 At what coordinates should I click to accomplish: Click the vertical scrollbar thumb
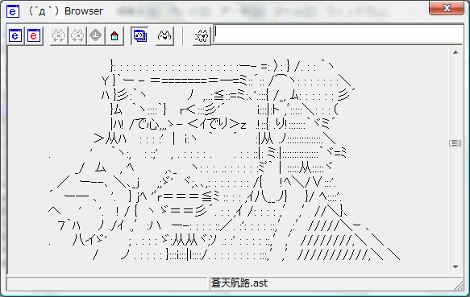click(x=455, y=143)
